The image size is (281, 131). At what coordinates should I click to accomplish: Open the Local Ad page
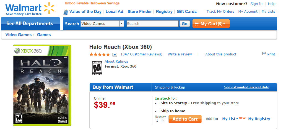pyautogui.click(x=115, y=12)
